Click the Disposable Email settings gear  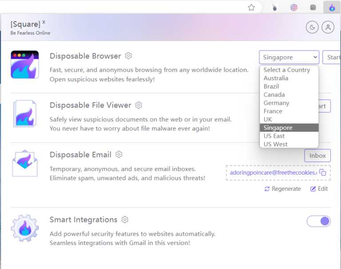tap(119, 154)
